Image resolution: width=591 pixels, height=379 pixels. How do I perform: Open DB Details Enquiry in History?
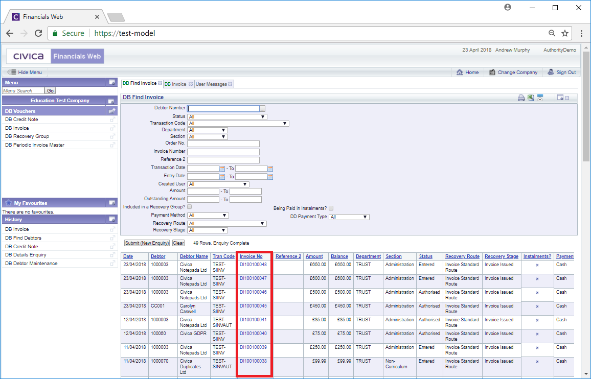(26, 255)
